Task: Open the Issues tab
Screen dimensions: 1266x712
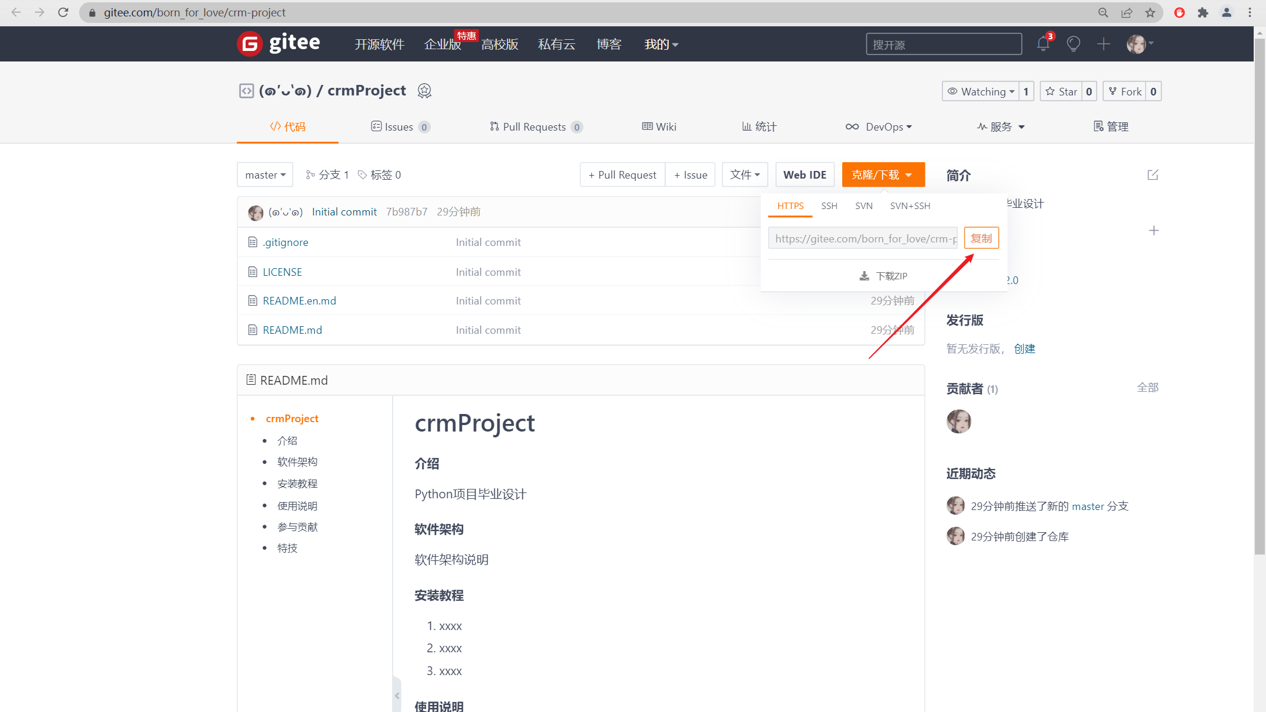Action: point(400,127)
